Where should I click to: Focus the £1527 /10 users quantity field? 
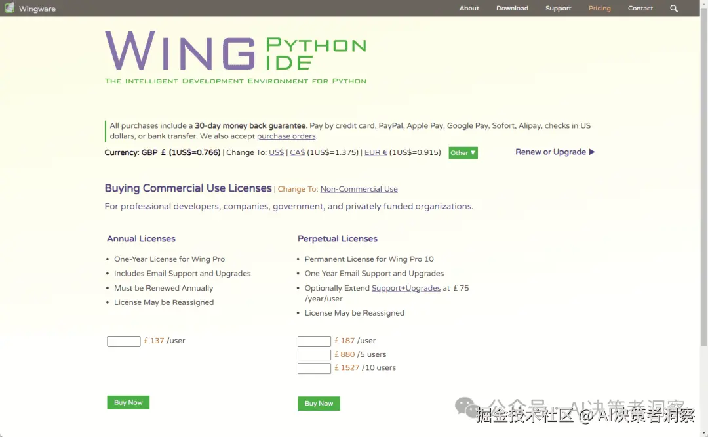pos(314,368)
